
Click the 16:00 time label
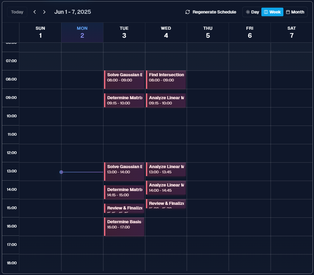tap(12, 226)
